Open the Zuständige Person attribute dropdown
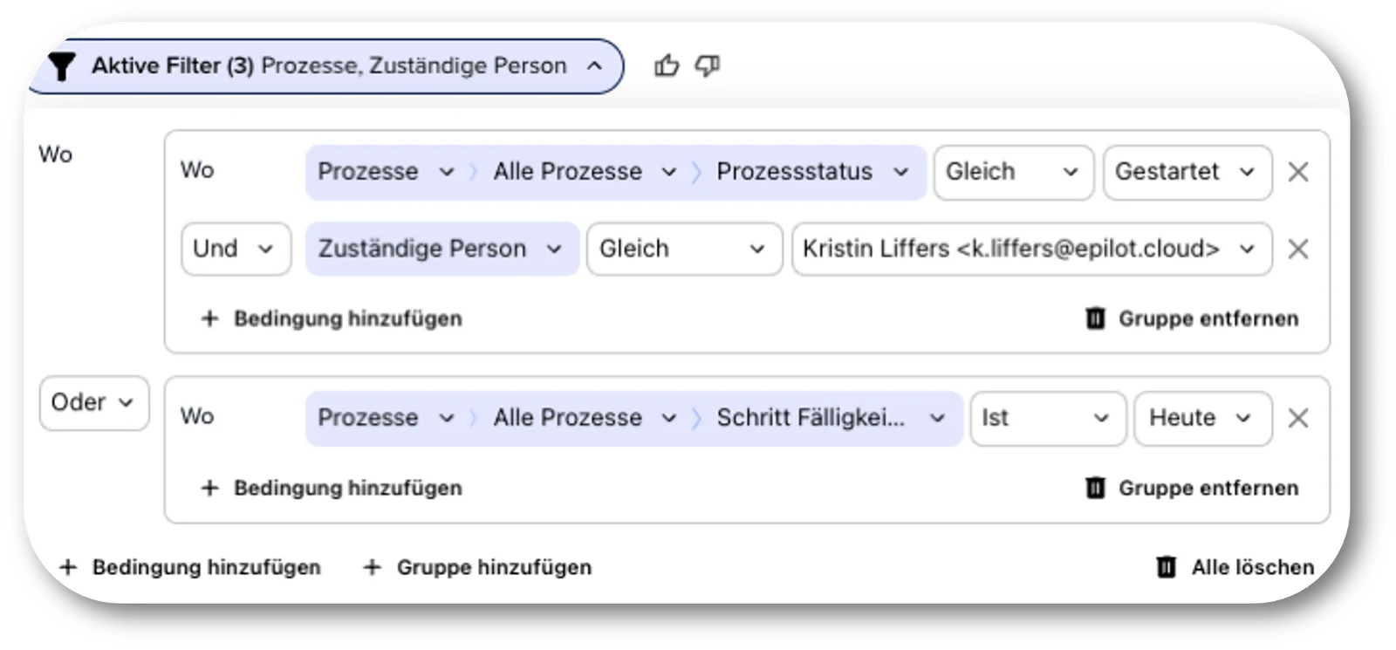Screen dimensions: 1396x650 (441, 250)
